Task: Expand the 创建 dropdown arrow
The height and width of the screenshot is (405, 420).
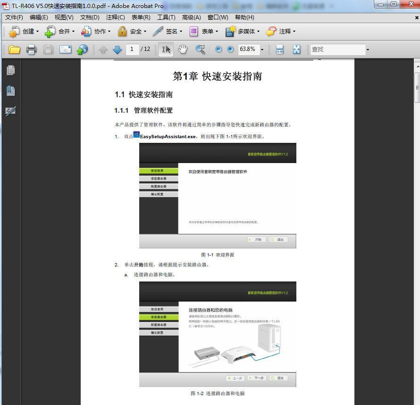Action: pyautogui.click(x=37, y=32)
